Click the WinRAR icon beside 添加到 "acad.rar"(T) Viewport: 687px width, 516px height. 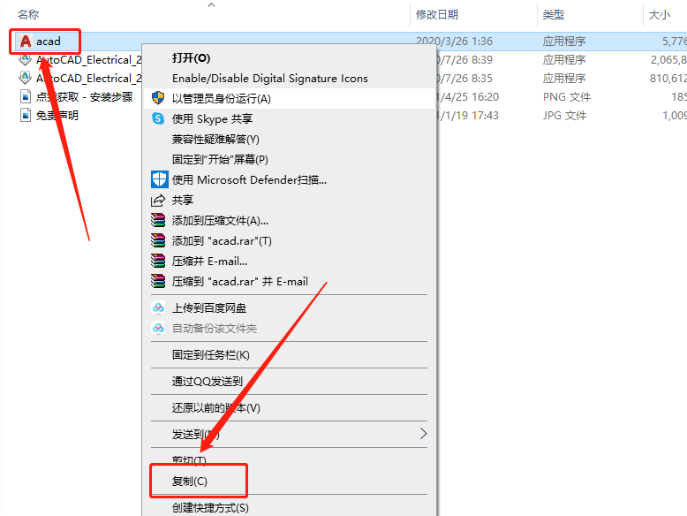[158, 240]
